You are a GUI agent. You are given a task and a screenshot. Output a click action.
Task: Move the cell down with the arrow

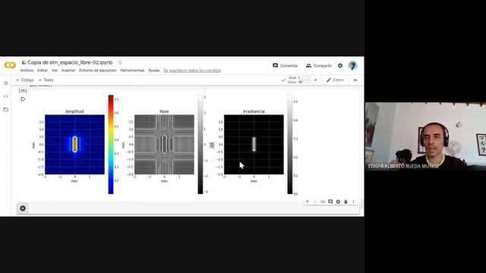[315, 202]
